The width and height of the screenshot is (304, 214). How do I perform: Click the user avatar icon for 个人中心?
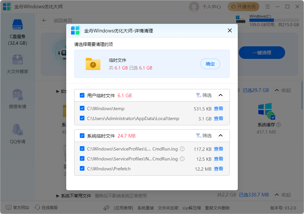[194, 7]
